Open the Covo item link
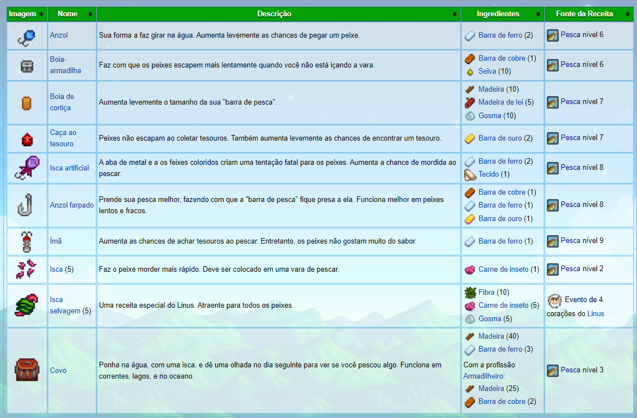 (x=58, y=371)
